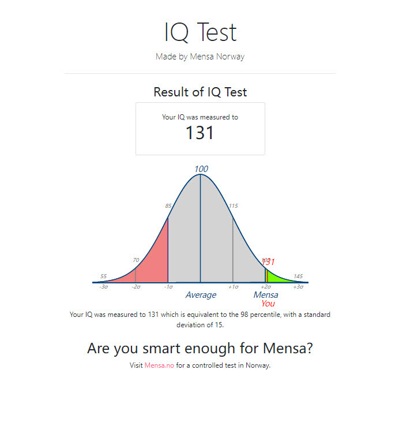The image size is (410, 430).
Task: Click the Made by Mensa Norway subtitle
Action: point(200,57)
